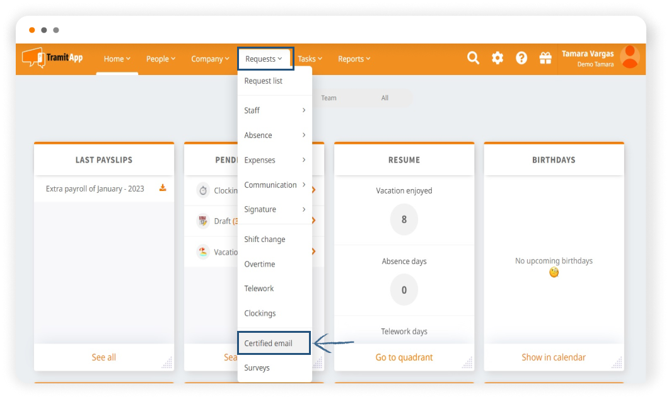The height and width of the screenshot is (399, 669).
Task: Click the user profile avatar
Action: pos(629,57)
